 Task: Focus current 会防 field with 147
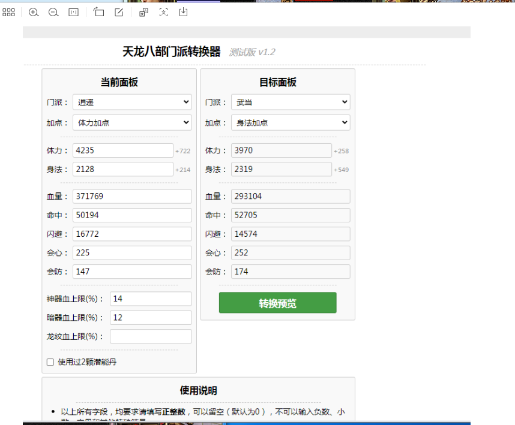pos(132,272)
